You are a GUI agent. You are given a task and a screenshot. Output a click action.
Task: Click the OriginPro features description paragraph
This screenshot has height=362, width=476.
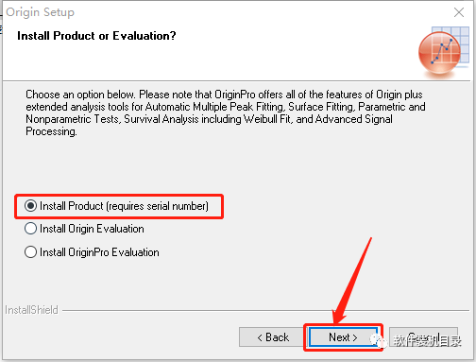pyautogui.click(x=226, y=112)
